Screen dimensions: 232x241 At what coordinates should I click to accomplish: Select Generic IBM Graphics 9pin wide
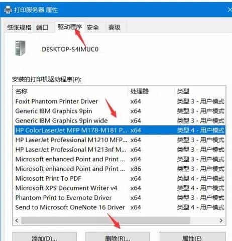pos(120,120)
